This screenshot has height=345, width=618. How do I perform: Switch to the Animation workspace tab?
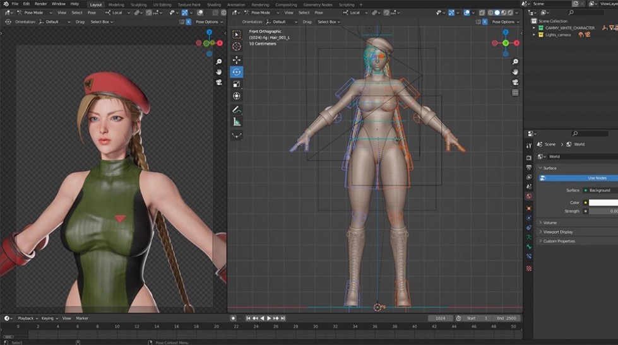236,4
